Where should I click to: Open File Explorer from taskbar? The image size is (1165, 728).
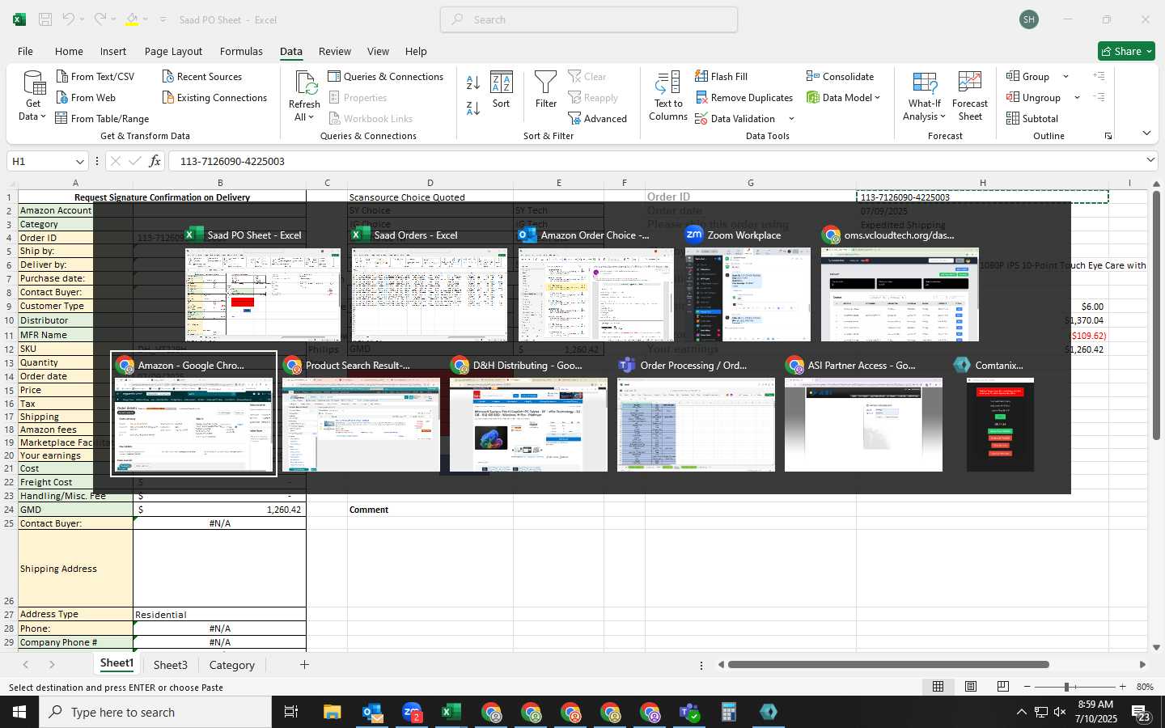pyautogui.click(x=332, y=712)
